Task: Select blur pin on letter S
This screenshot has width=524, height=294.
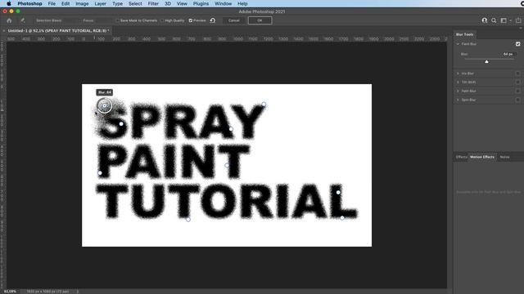Action: [x=121, y=124]
